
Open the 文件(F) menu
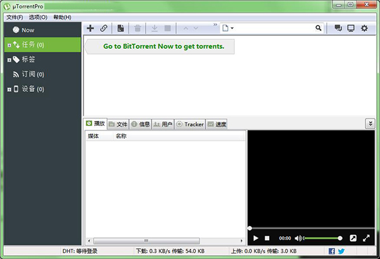(x=15, y=17)
